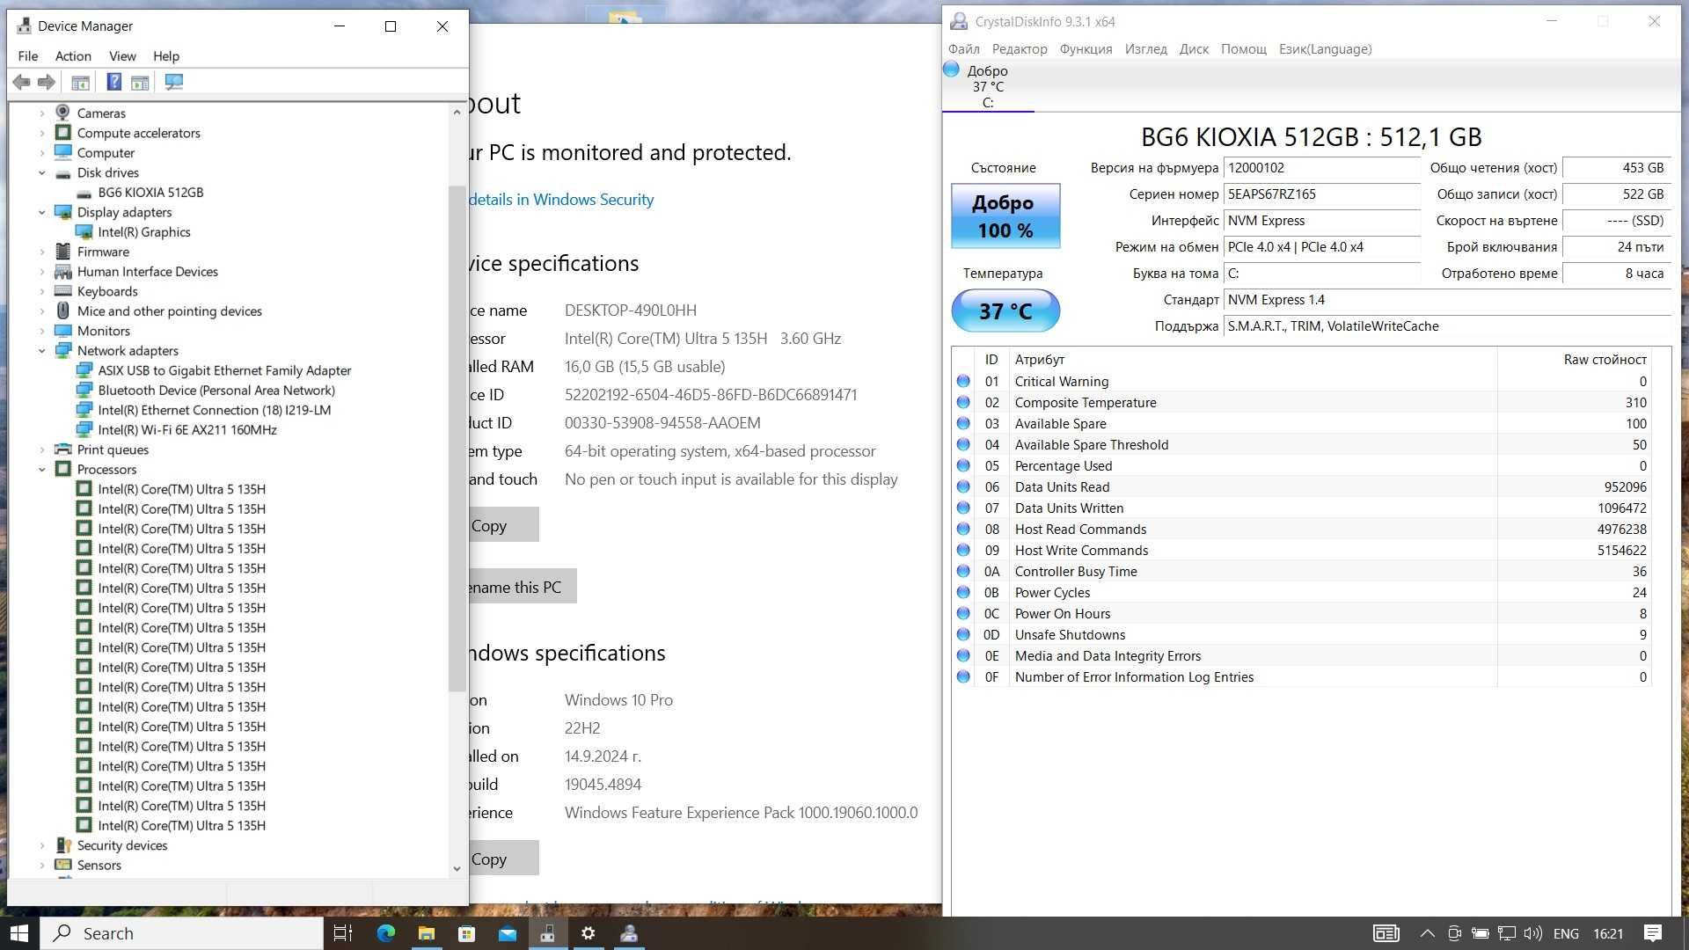Select the BG6 KIOXIA 512GB disk drive
This screenshot has width=1689, height=950.
tap(150, 192)
